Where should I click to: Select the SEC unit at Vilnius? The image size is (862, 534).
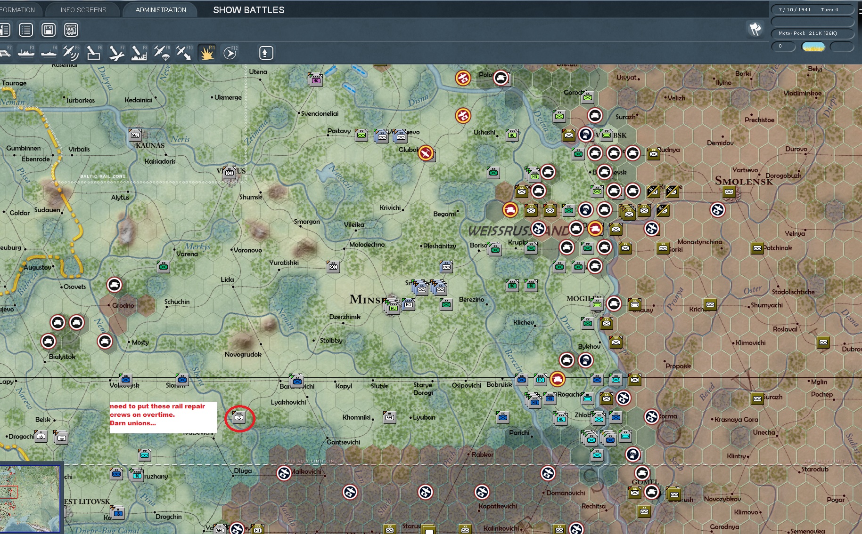click(230, 172)
